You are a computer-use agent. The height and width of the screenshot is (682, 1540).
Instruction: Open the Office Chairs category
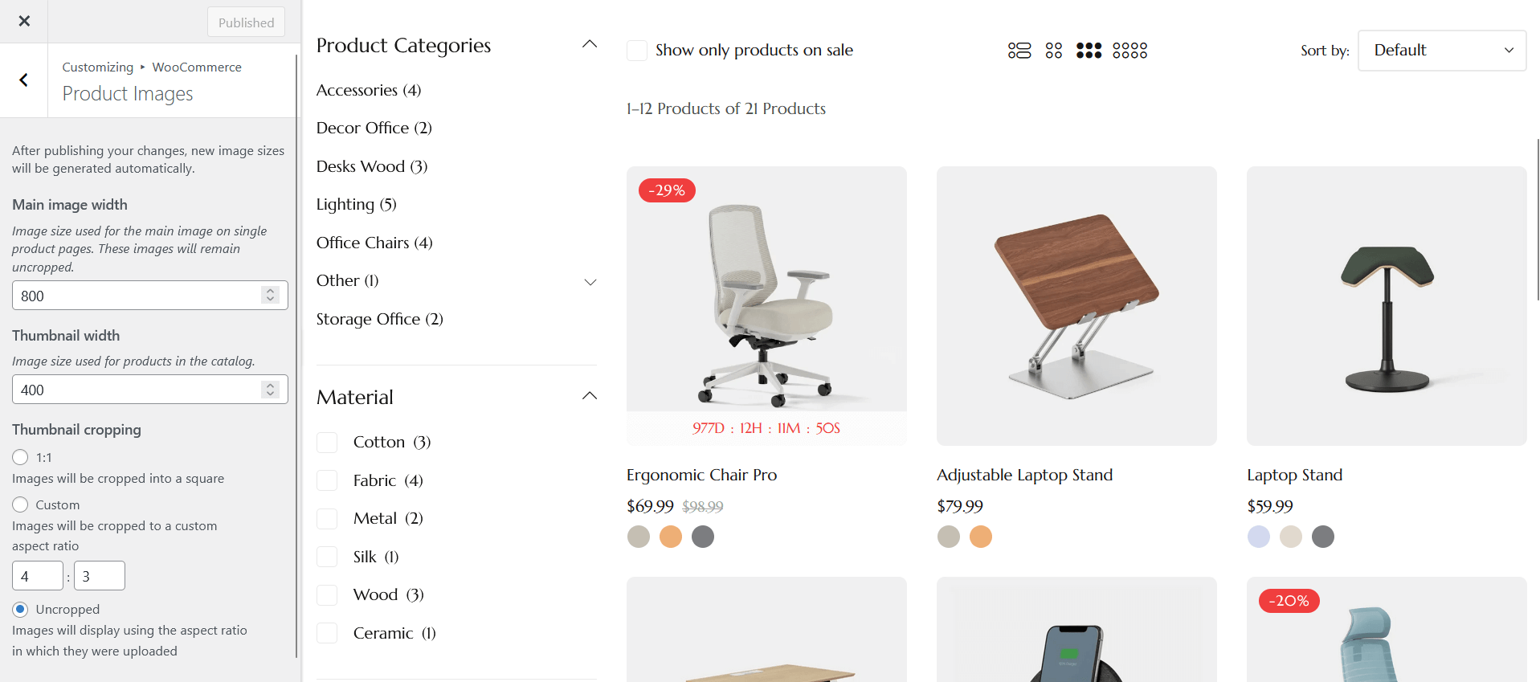tap(374, 243)
